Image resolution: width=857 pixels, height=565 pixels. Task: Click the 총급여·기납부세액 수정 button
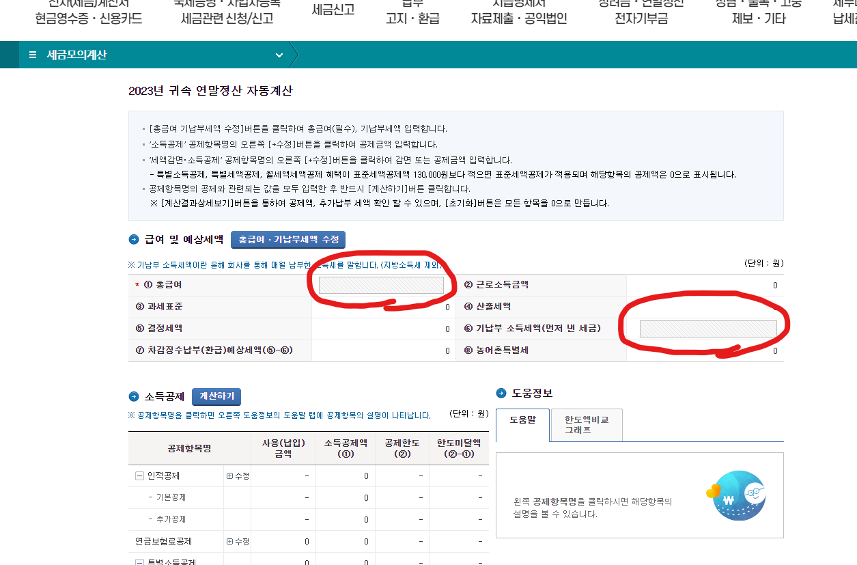pos(287,240)
